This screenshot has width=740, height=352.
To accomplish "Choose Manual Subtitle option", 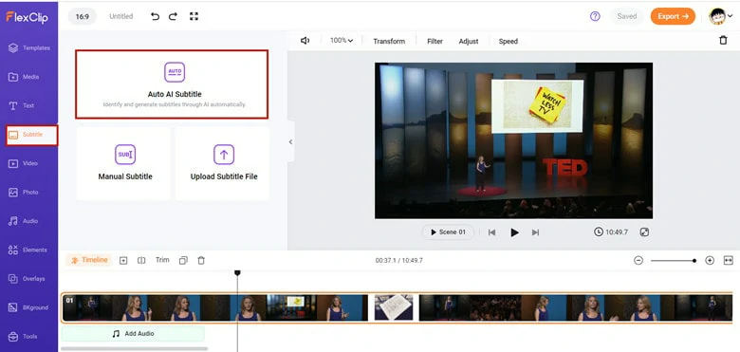I will [123, 164].
